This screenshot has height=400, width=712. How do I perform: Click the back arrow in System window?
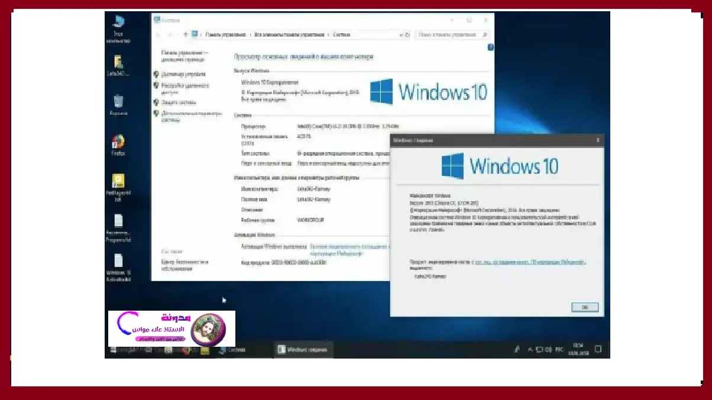pos(158,35)
